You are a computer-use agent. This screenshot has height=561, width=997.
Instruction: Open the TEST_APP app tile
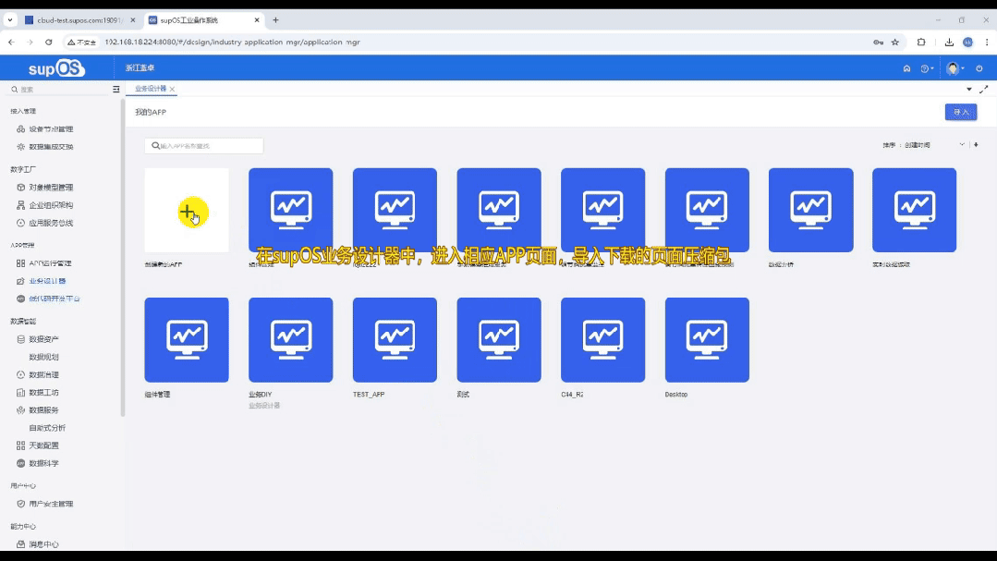tap(395, 340)
